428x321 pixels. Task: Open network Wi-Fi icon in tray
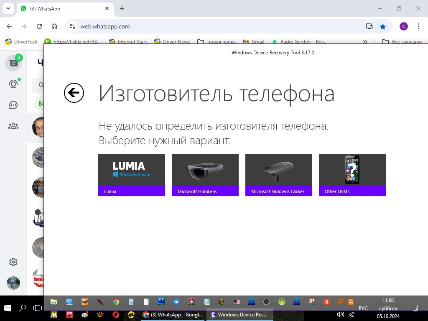click(351, 315)
